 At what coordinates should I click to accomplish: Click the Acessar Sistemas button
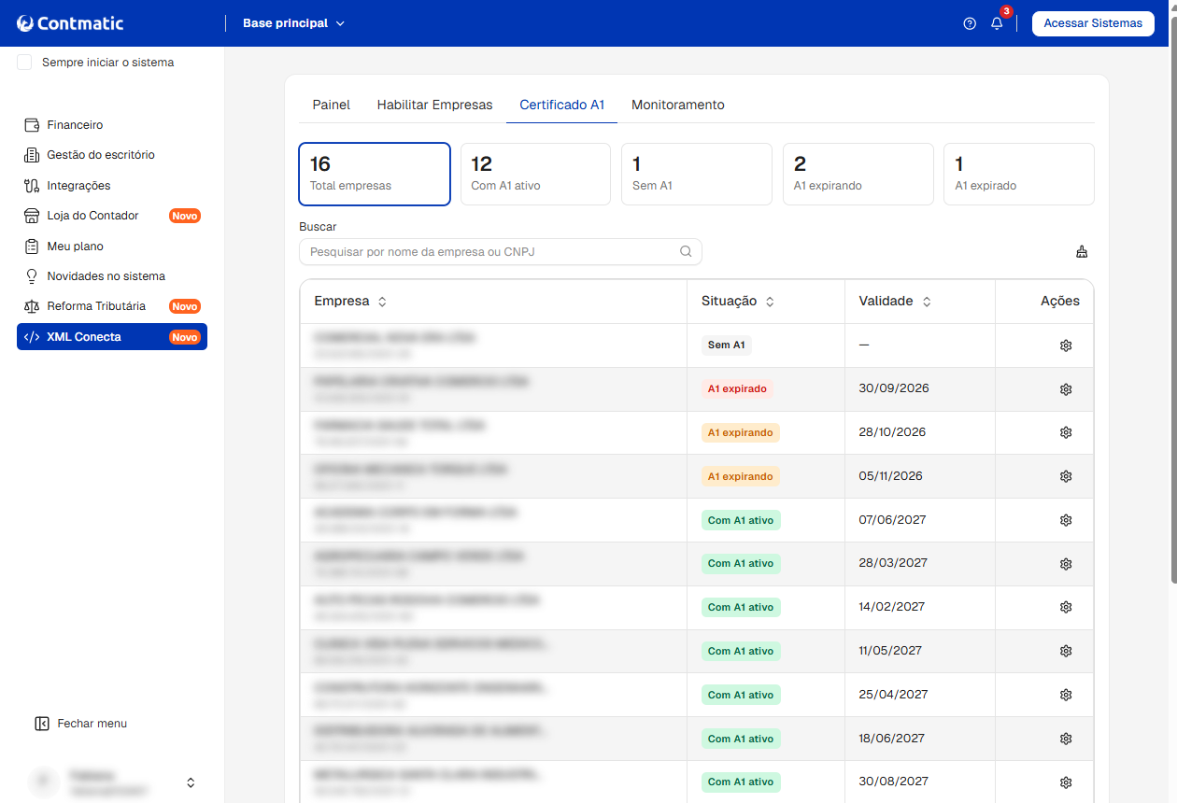1093,23
